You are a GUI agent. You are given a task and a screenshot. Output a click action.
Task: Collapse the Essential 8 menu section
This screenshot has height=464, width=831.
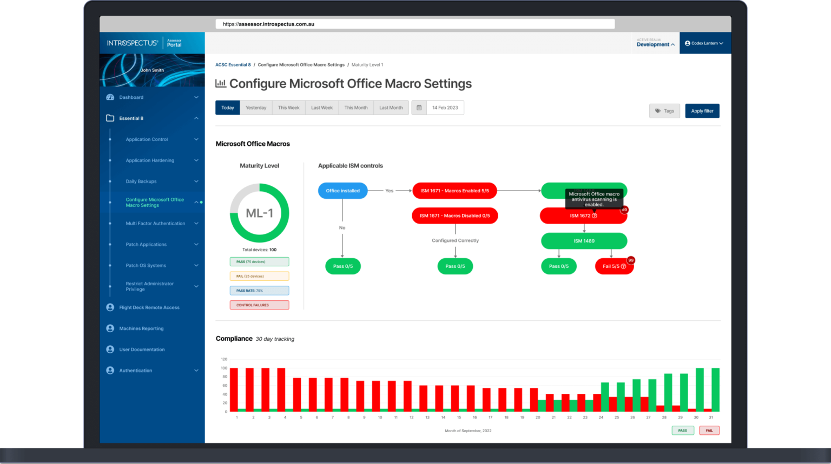click(x=196, y=118)
